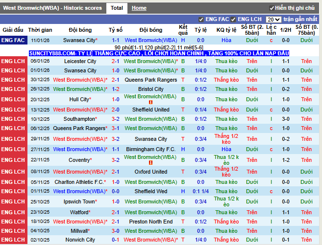Click the penalty note line 90 phút[1-1]

[x=159, y=47]
